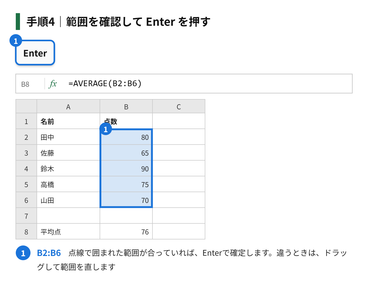Click empty cell A7
This screenshot has width=368, height=287.
click(x=68, y=216)
